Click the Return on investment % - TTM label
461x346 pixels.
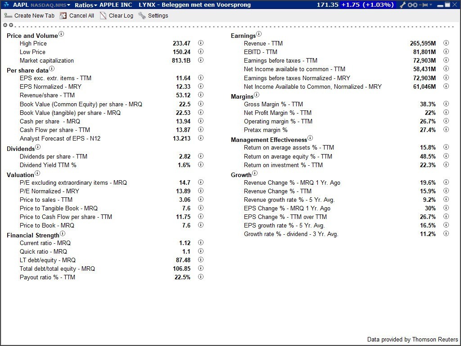(x=283, y=165)
